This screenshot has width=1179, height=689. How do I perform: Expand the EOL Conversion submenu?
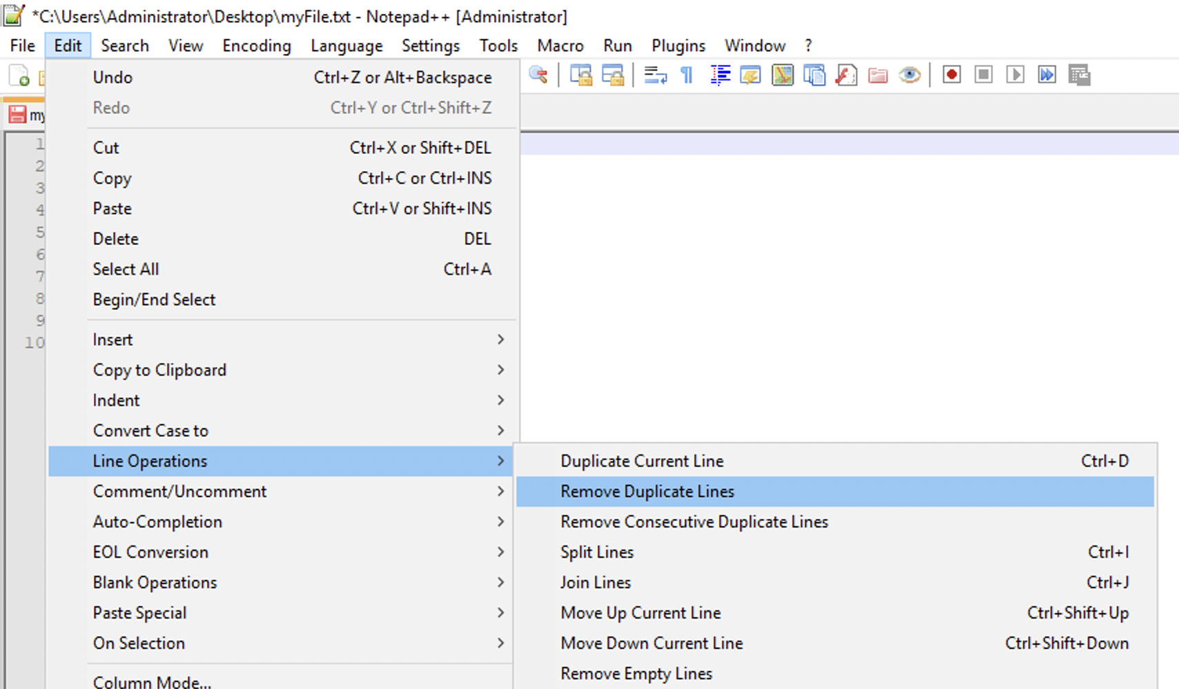point(150,552)
